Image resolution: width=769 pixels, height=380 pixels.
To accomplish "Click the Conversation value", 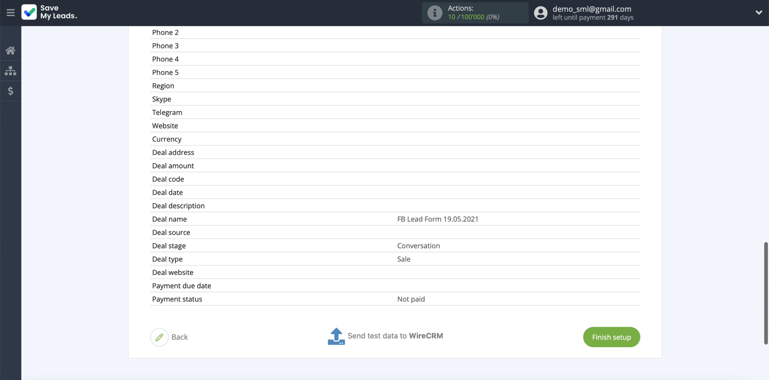I will pos(419,246).
